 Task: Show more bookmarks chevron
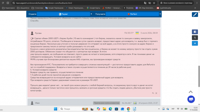point(195,8)
